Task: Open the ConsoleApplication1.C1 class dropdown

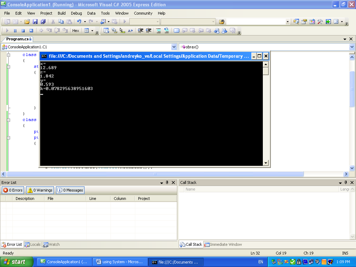Action: click(x=174, y=47)
